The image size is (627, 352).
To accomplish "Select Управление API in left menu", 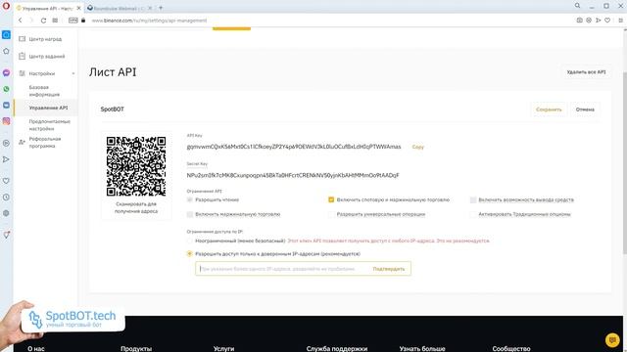I will tap(48, 108).
